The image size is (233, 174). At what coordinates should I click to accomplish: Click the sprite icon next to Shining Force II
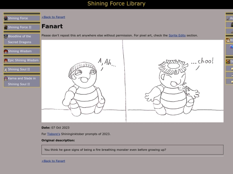point(6,27)
